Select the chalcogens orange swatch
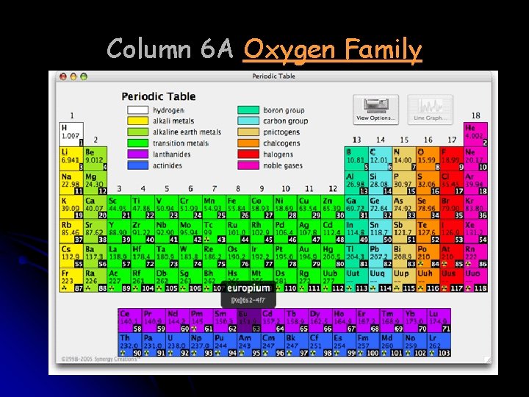This screenshot has height=397, width=529. 248,143
